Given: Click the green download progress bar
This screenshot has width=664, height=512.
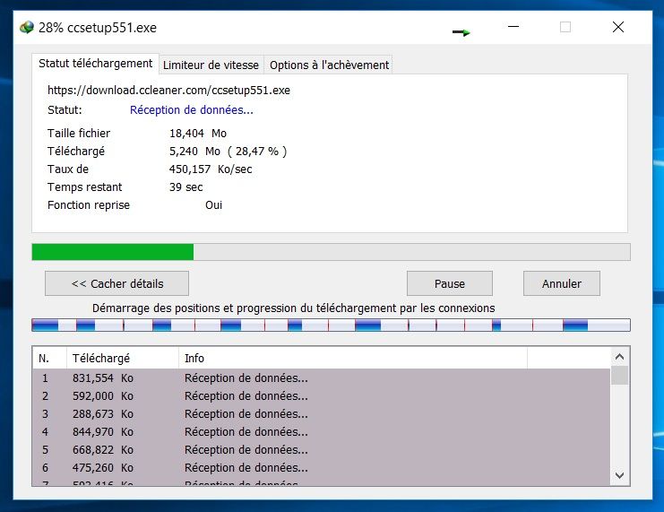Looking at the screenshot, I should [x=331, y=252].
